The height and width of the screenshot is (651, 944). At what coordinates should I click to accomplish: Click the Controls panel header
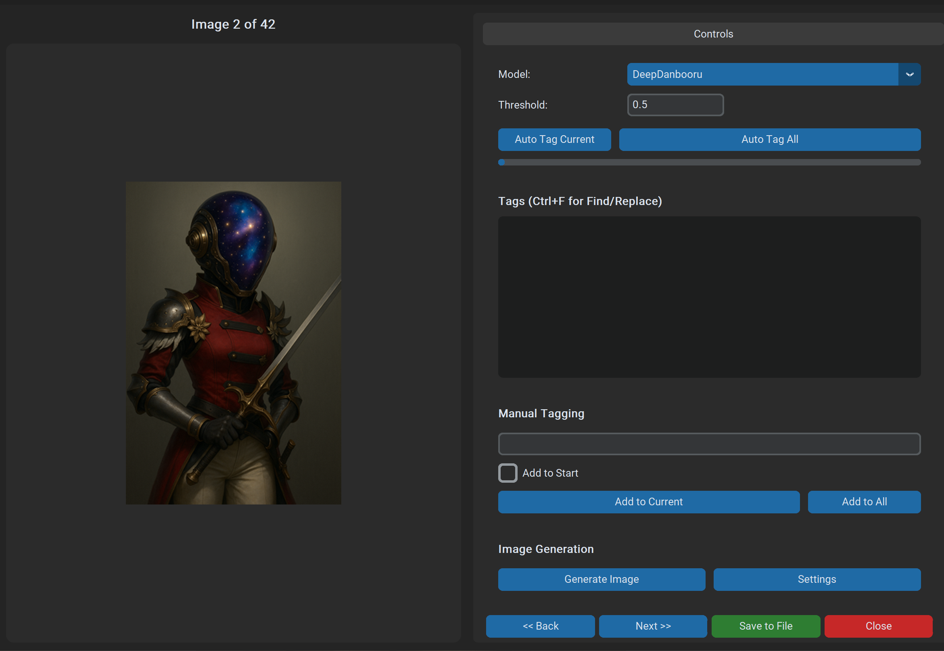pos(713,34)
